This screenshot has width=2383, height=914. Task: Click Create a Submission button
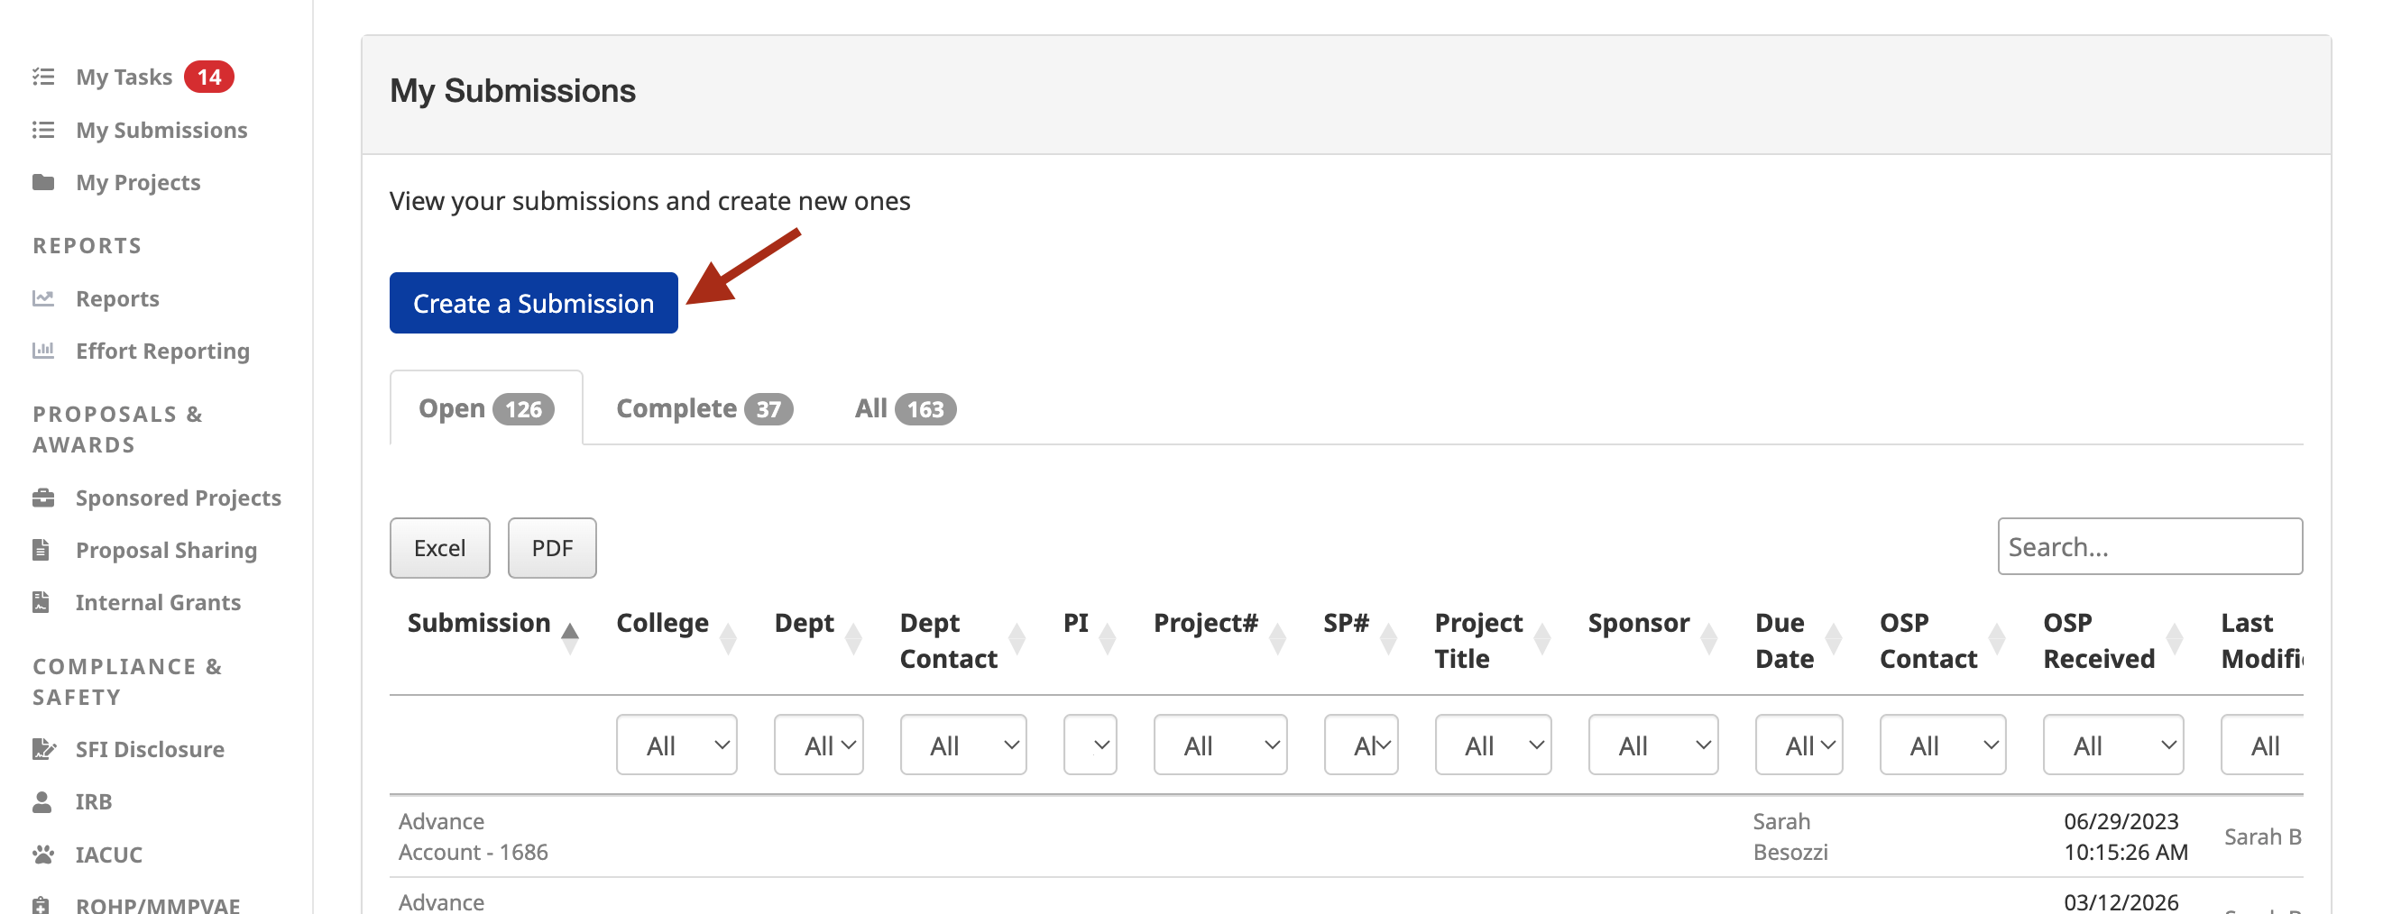[533, 302]
